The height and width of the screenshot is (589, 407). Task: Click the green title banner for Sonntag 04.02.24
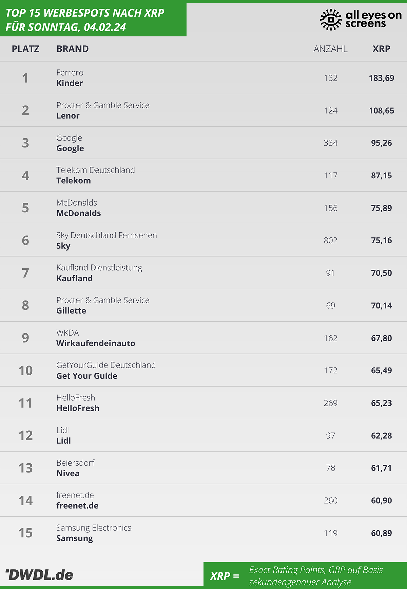click(x=93, y=19)
